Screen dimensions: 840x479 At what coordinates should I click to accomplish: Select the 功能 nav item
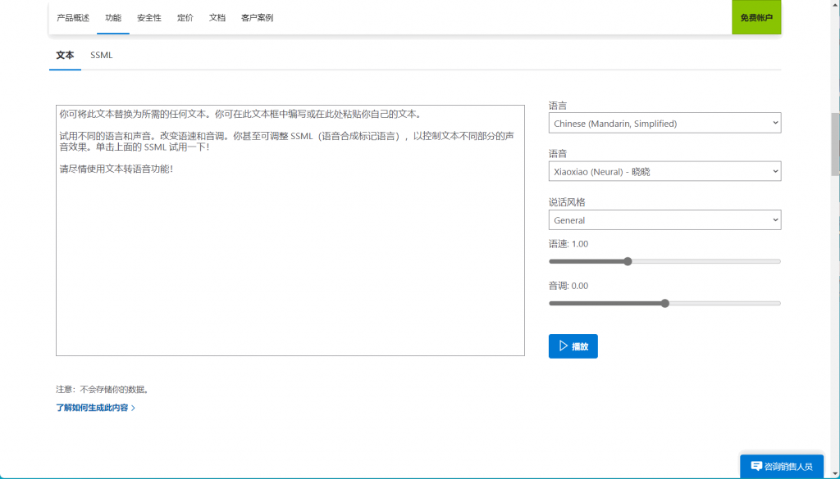pos(113,18)
